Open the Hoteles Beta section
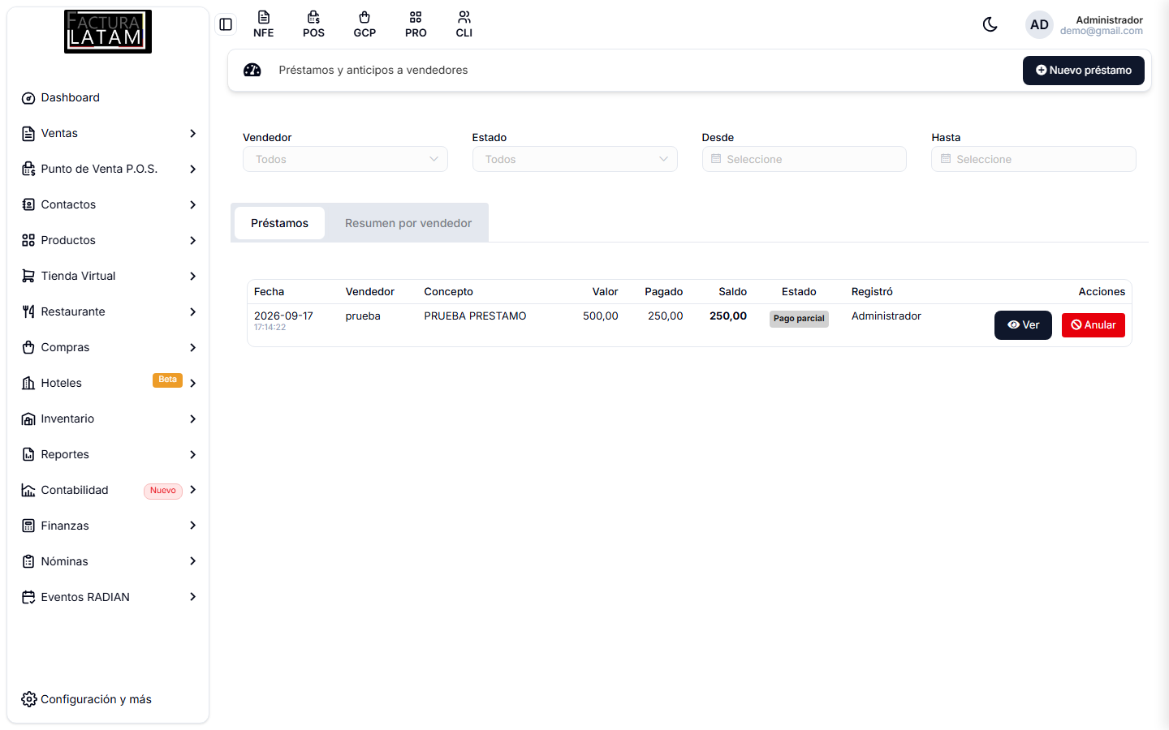 pos(108,383)
